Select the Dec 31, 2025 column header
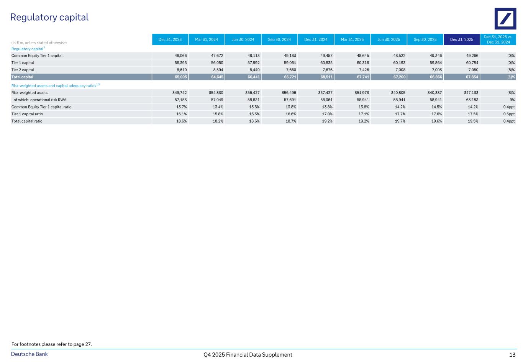Viewport: 523px width, 362px height. pos(461,39)
